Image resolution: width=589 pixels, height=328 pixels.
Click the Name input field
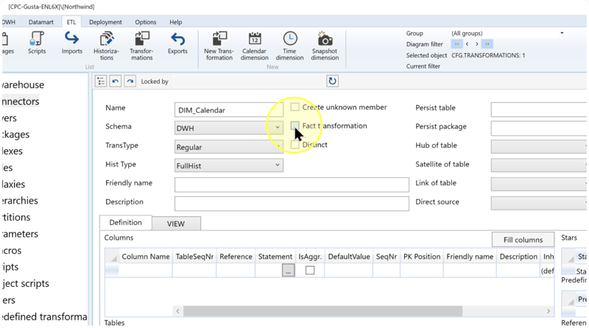click(x=229, y=110)
